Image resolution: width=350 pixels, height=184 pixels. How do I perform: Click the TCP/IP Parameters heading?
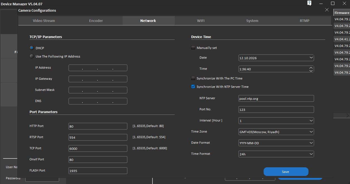pyautogui.click(x=46, y=37)
